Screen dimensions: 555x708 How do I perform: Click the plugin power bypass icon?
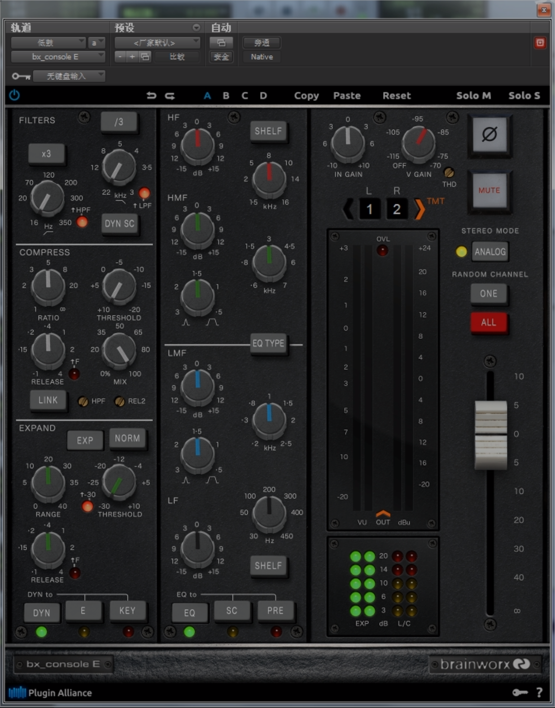[x=14, y=95]
